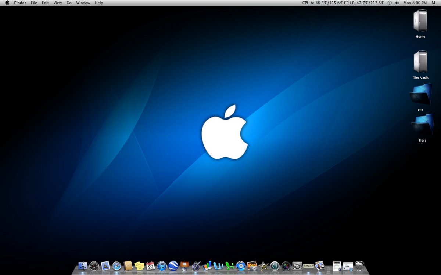Open Address Book in the Dock
The height and width of the screenshot is (275, 441).
tap(128, 266)
